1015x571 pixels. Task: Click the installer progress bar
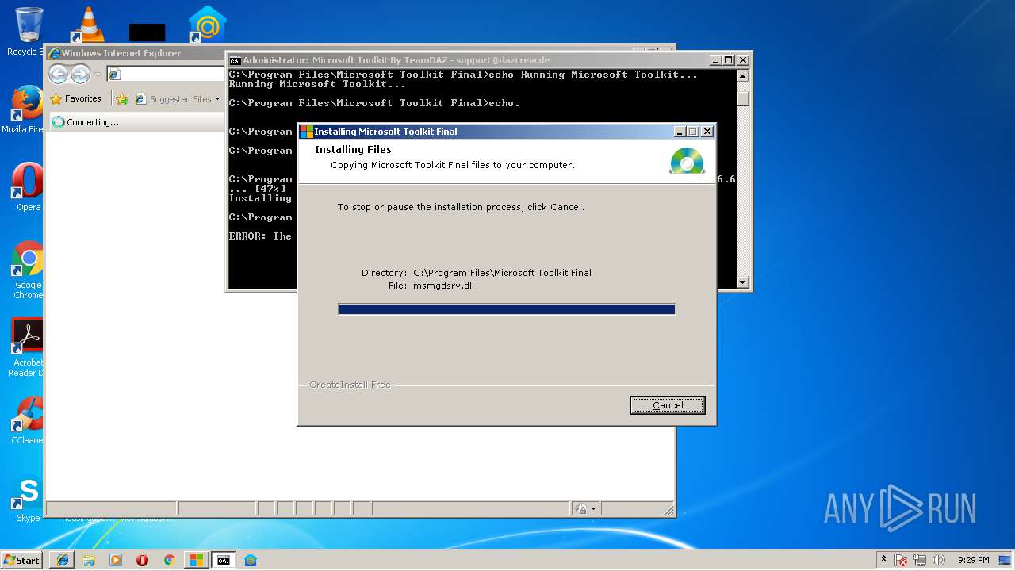[507, 309]
